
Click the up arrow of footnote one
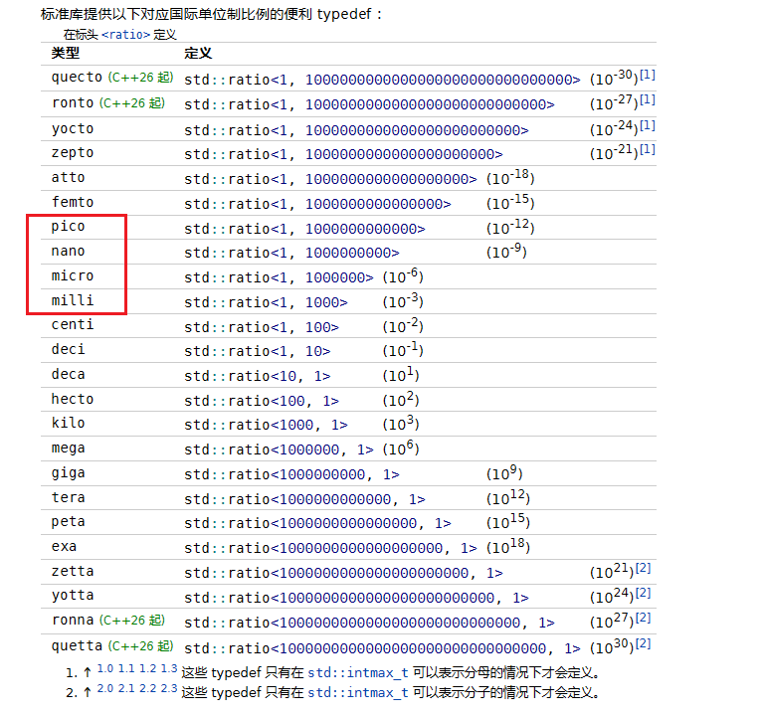[88, 672]
